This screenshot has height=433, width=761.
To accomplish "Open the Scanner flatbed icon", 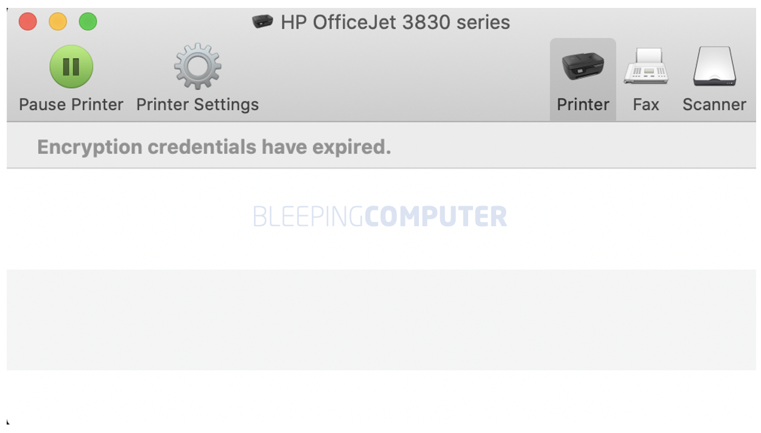I will tap(714, 66).
